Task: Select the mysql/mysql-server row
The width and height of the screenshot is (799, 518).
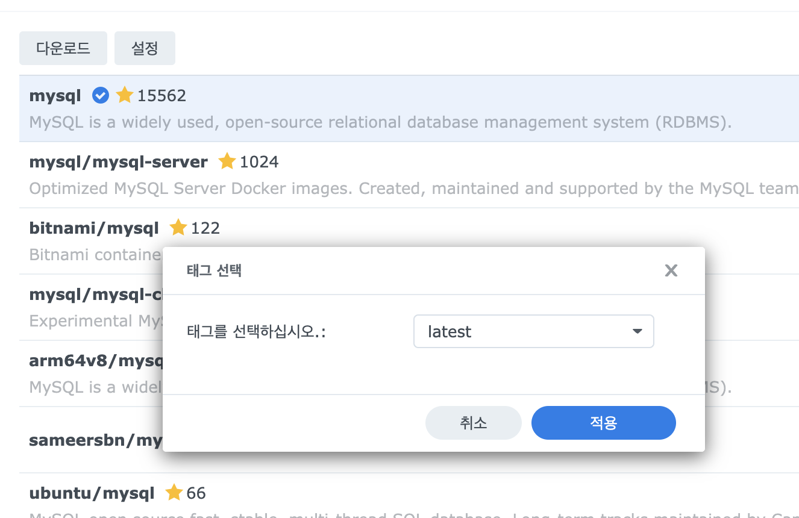Action: 409,175
